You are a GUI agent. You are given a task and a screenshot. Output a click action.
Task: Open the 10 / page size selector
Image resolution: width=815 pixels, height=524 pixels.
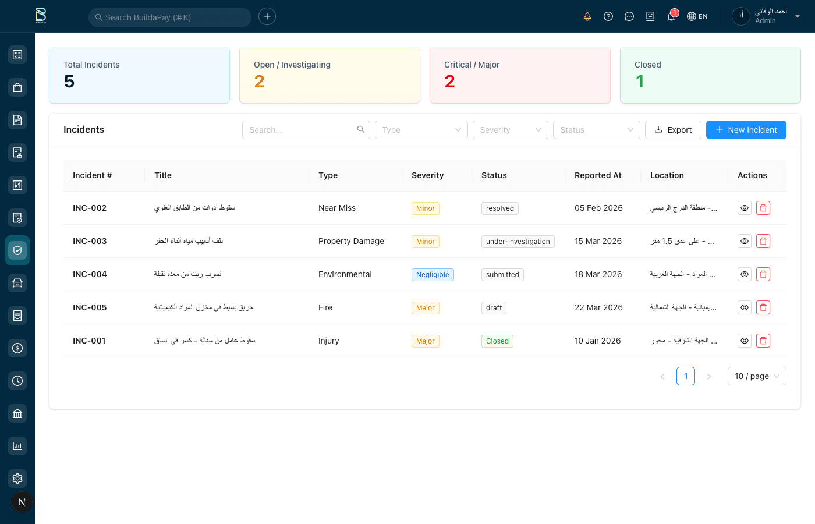pos(756,376)
